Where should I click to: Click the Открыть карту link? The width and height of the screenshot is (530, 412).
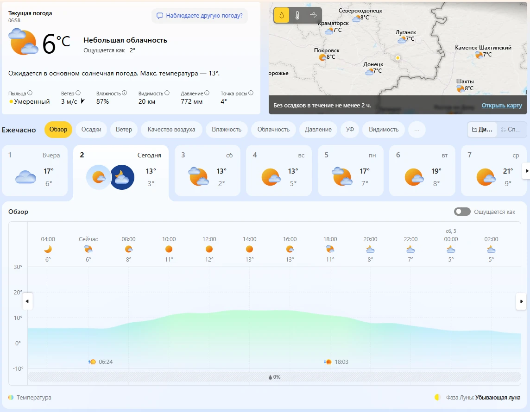click(x=502, y=106)
